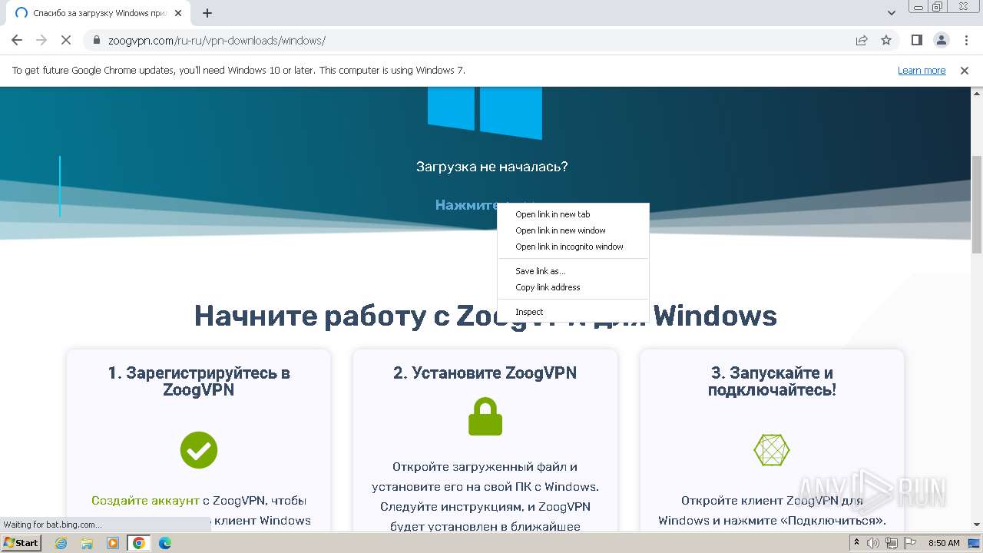This screenshot has height=553, width=983.
Task: Open Microsoft Edge from the taskbar
Action: (x=165, y=543)
